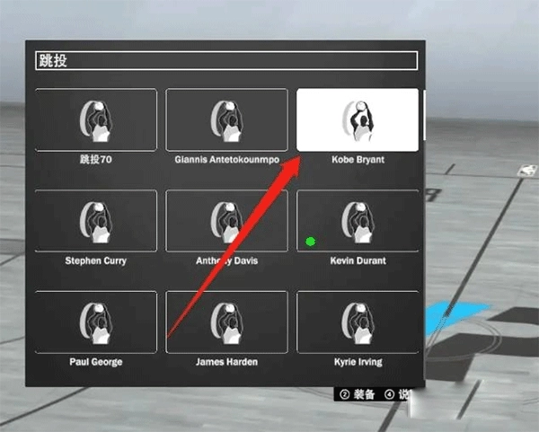Click the Kobe Bryant name label

tap(358, 160)
